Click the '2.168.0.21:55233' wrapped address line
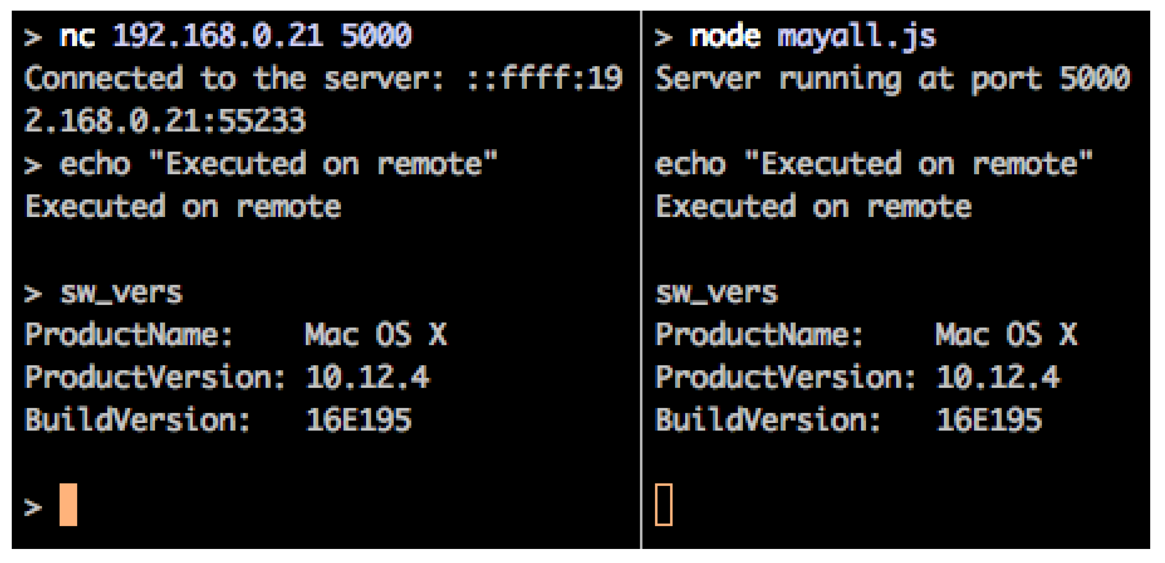This screenshot has height=563, width=1165. (165, 121)
